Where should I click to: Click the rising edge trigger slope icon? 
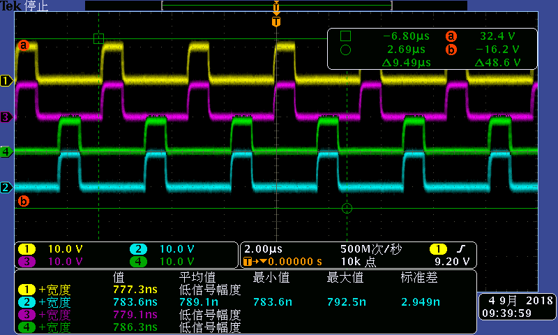coord(461,249)
